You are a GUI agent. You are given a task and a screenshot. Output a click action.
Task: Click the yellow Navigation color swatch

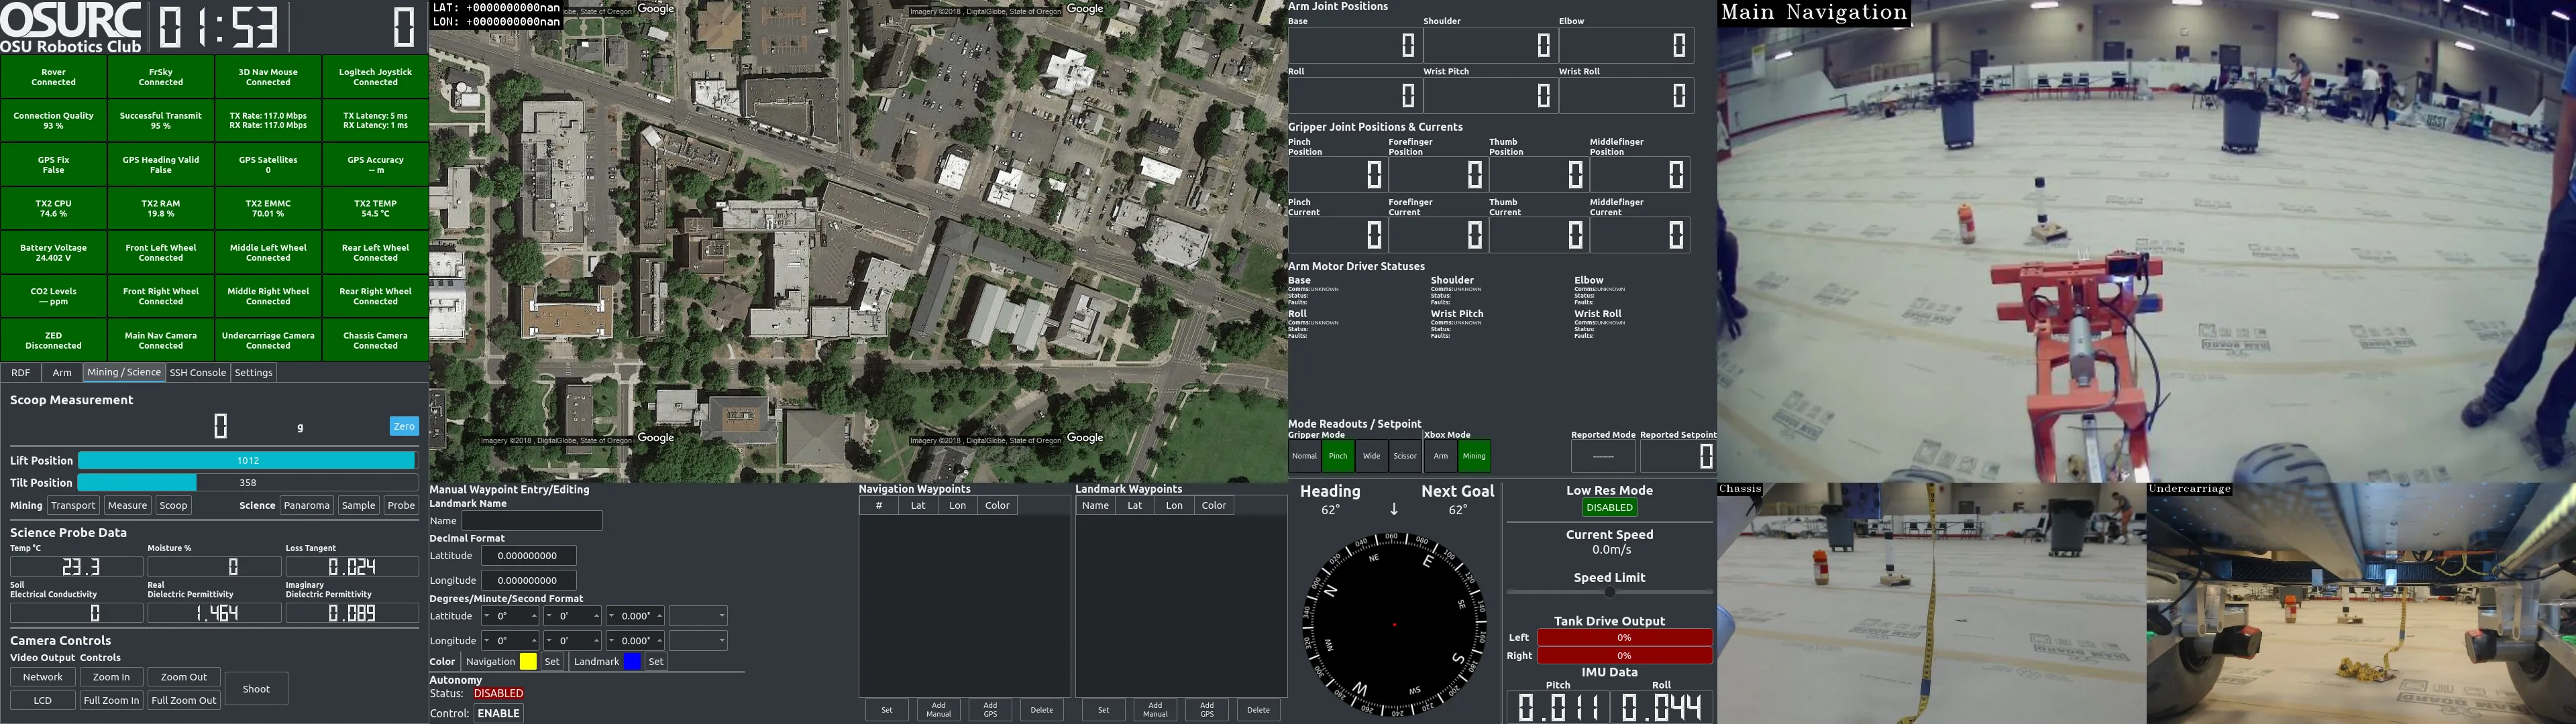tap(528, 662)
